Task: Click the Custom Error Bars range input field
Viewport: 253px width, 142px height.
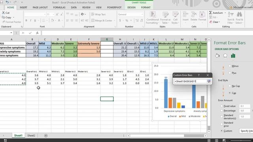Action: 190,81
